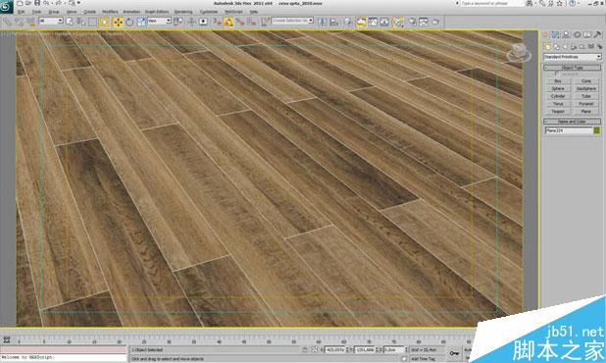Viewport: 606px width, 363px height.
Task: Open the green object color swatch
Action: point(597,130)
